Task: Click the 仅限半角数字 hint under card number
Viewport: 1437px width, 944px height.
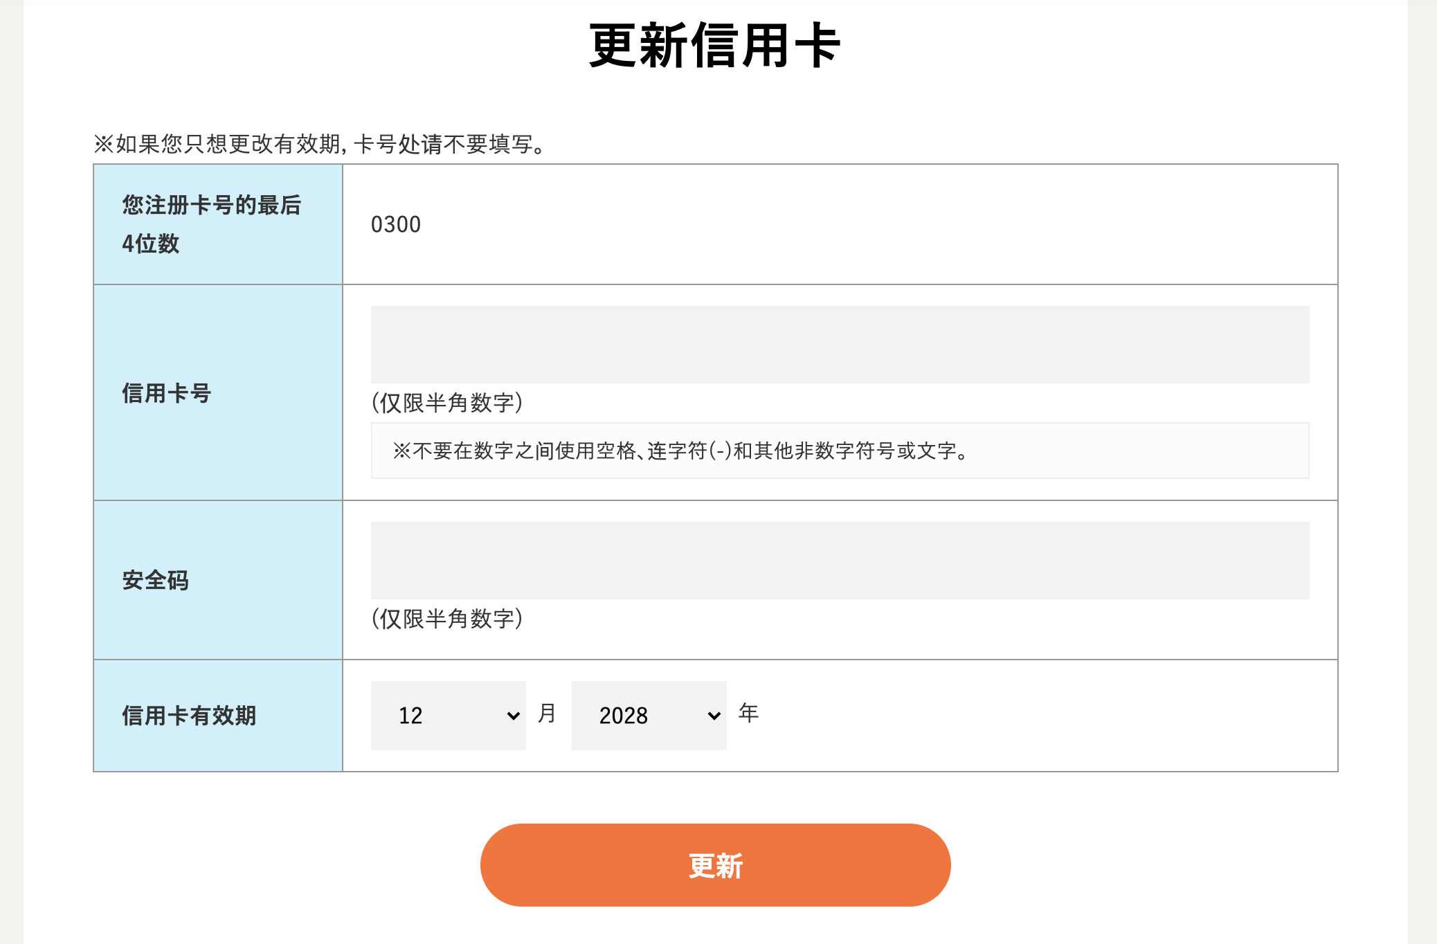Action: 447,403
